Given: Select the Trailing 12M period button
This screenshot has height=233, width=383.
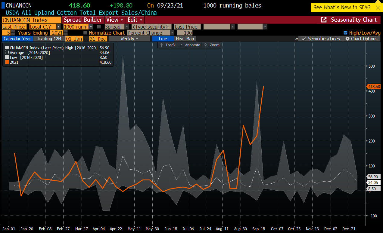Looking at the screenshot, I should (49, 39).
